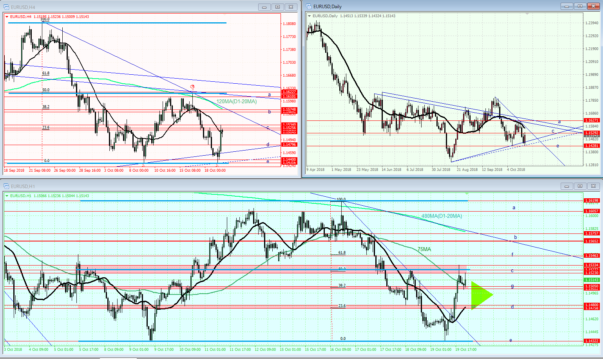This screenshot has width=603, height=359.
Task: Click the 19 Oct 17:00 date on the H1 axis
Action: point(466,350)
